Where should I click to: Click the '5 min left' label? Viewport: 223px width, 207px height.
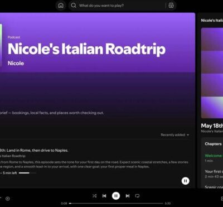click(x=9, y=173)
